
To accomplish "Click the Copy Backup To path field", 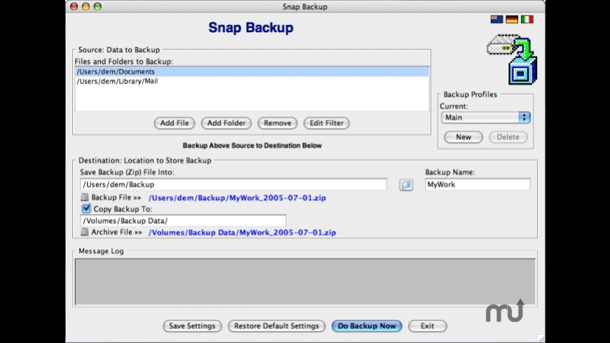I will tap(183, 220).
